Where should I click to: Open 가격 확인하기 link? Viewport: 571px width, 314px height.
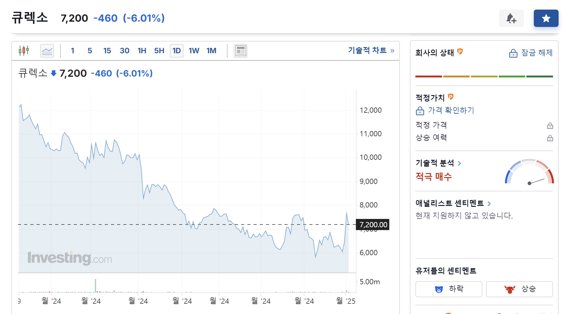tap(451, 110)
